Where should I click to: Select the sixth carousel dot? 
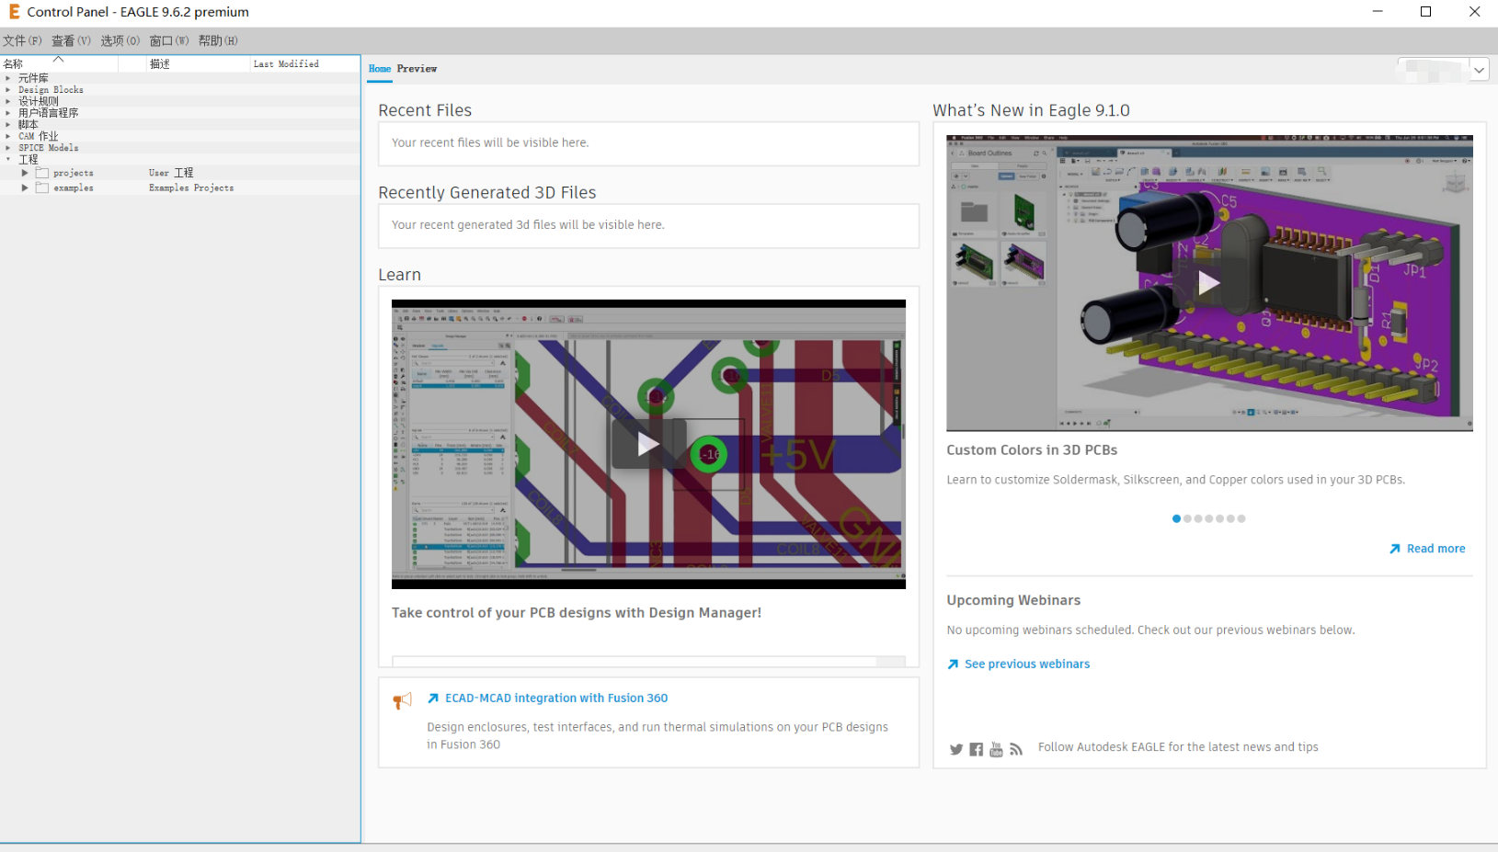(1230, 519)
